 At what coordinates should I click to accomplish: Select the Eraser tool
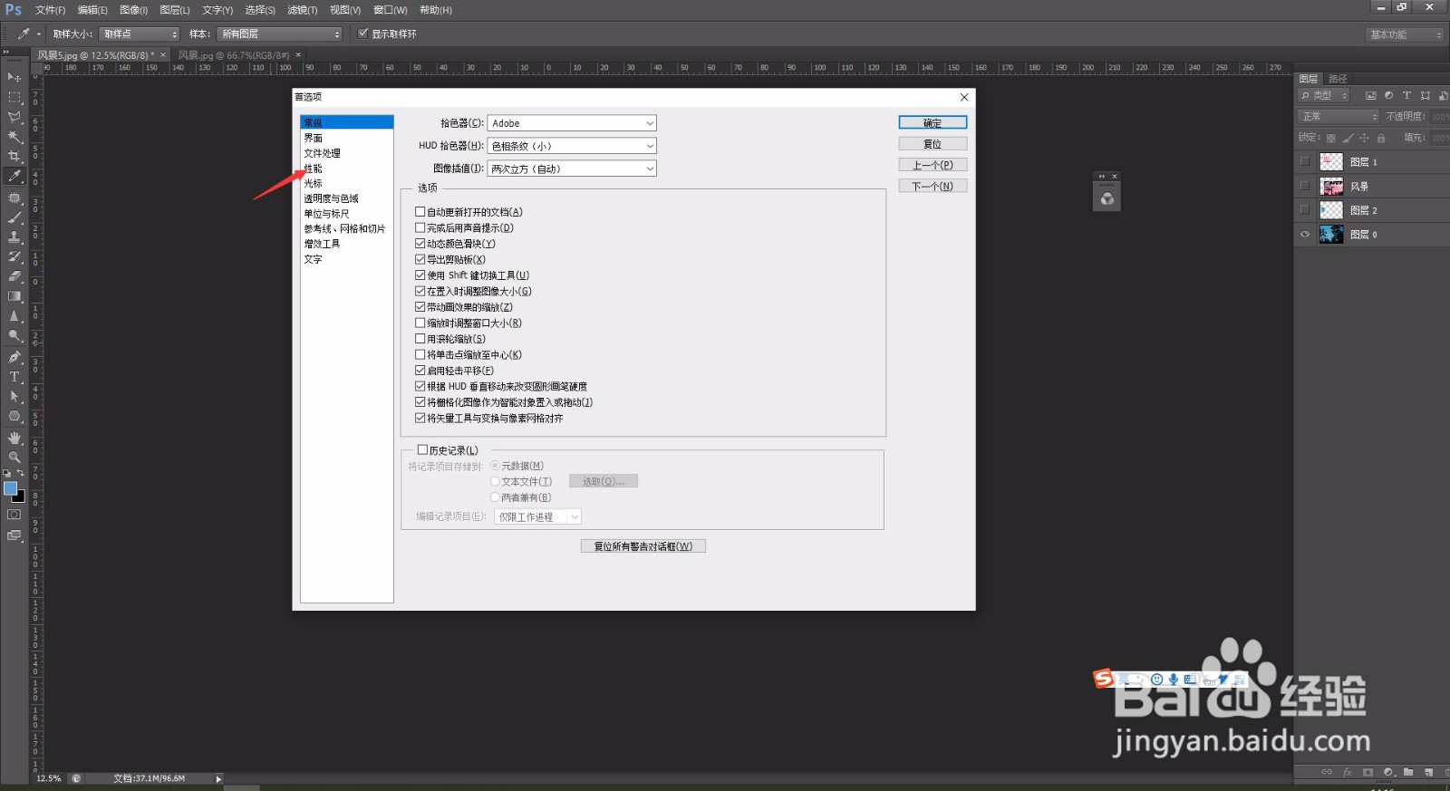(14, 276)
